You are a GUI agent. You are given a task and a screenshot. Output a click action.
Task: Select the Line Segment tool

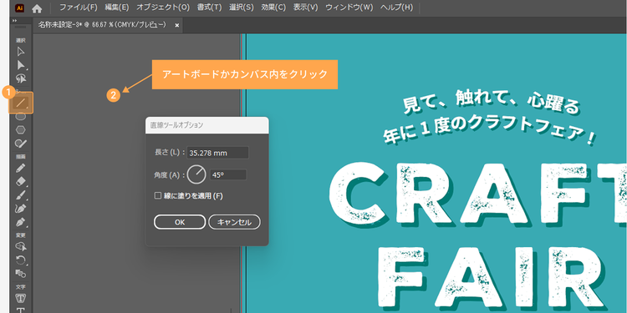(x=21, y=103)
